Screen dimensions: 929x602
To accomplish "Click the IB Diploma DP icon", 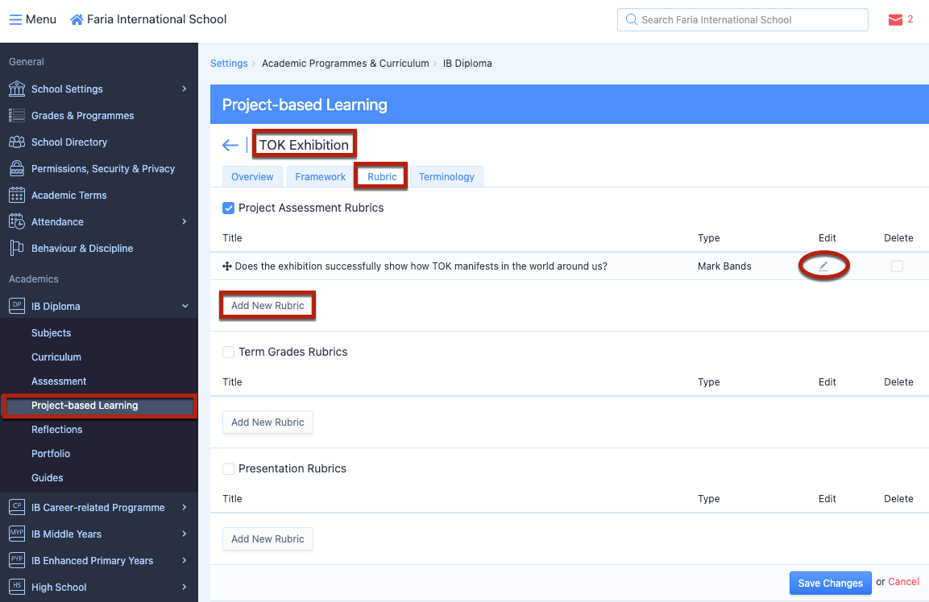I will click(17, 306).
